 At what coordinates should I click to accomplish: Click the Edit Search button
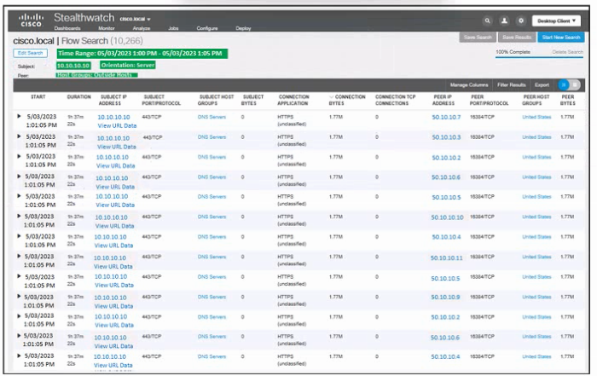[x=30, y=53]
